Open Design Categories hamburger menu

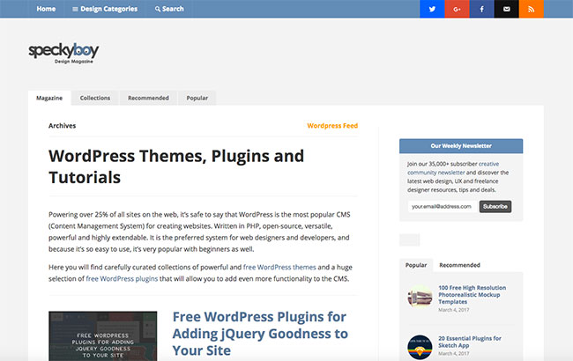(x=105, y=9)
